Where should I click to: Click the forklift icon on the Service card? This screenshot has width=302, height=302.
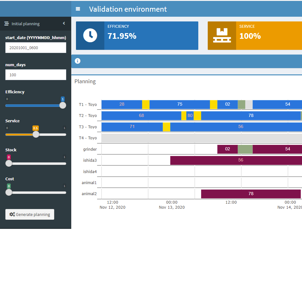[222, 35]
